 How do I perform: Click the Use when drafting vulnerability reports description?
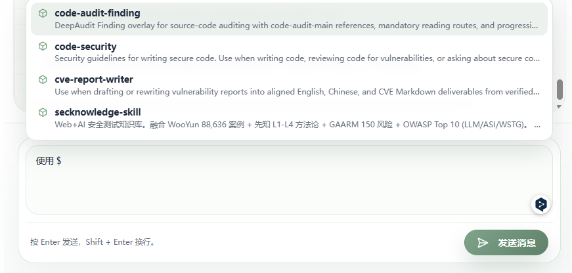pyautogui.click(x=297, y=91)
